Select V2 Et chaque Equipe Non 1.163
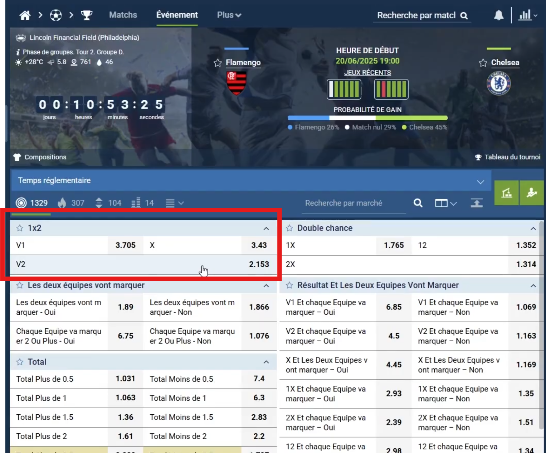The image size is (546, 453). click(x=526, y=336)
